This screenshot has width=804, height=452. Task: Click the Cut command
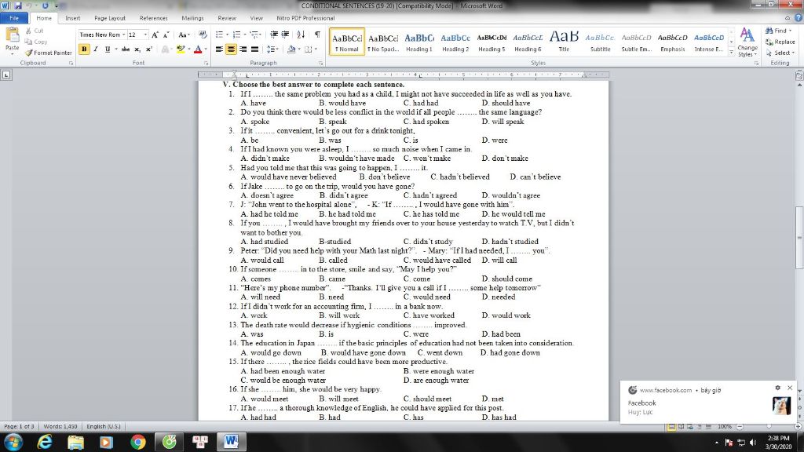(x=35, y=31)
